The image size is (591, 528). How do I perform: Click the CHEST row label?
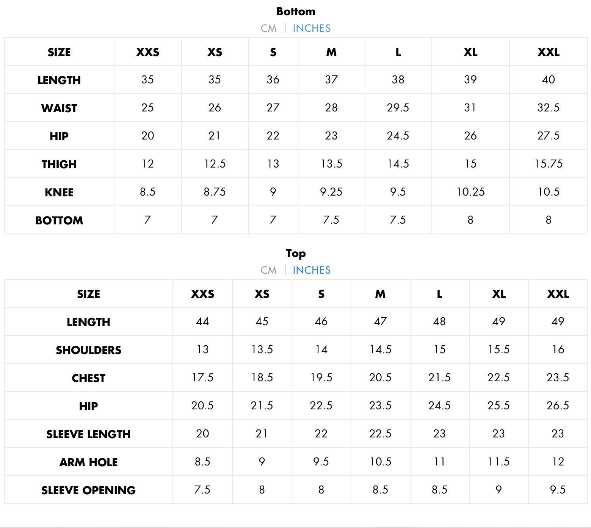(x=88, y=378)
